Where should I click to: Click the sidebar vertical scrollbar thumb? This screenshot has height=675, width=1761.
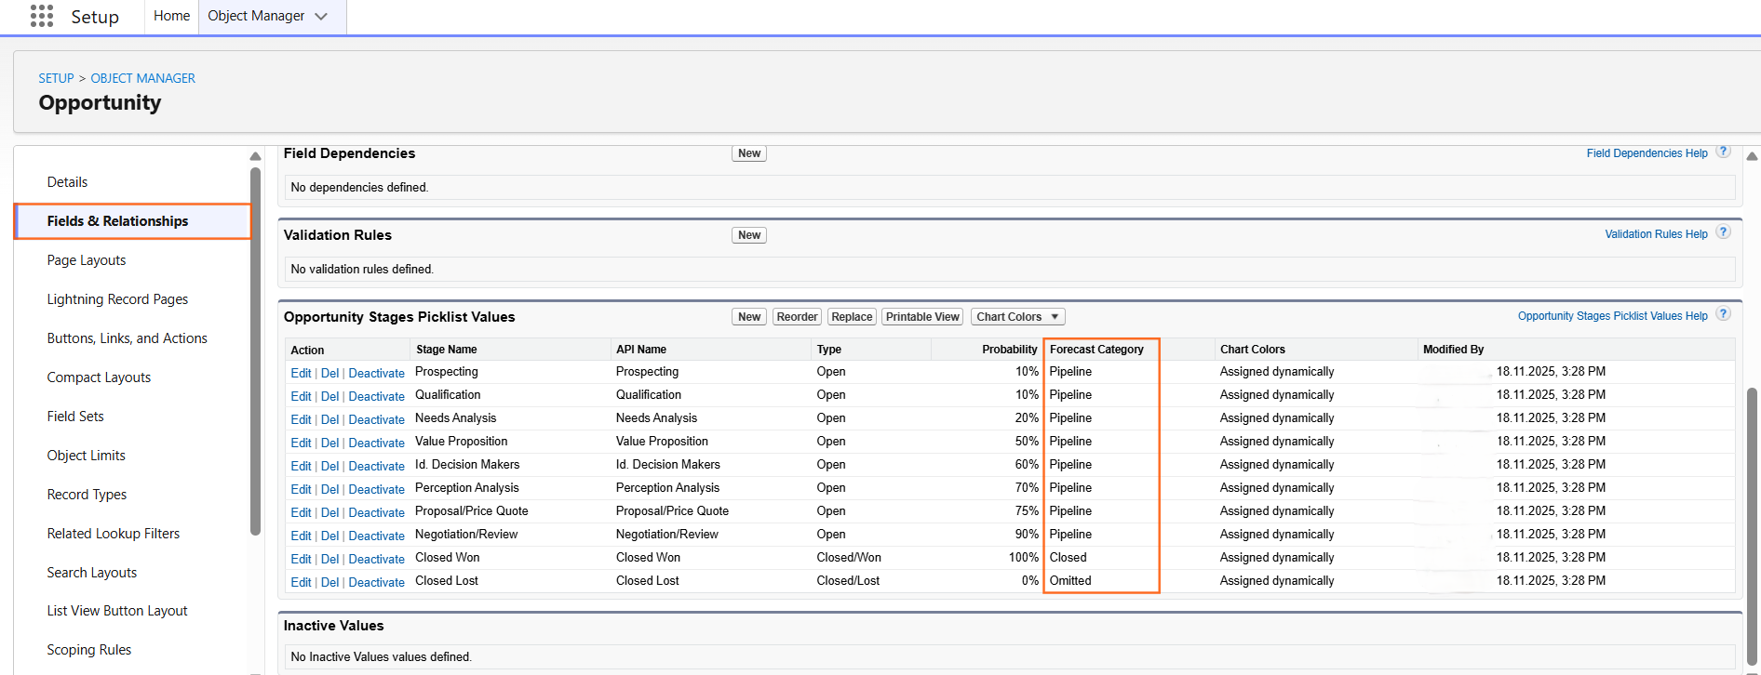point(255,351)
